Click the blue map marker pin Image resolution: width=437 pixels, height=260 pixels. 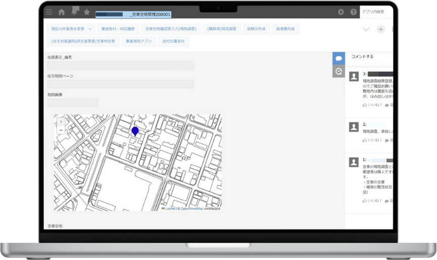click(135, 131)
